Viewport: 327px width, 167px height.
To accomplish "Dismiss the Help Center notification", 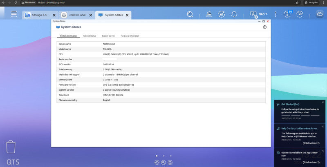I will coord(323,127).
